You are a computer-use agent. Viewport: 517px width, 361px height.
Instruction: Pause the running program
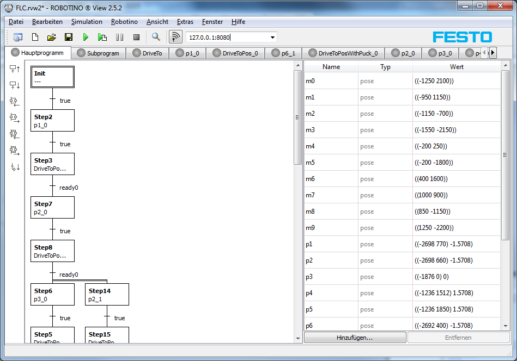pos(119,37)
